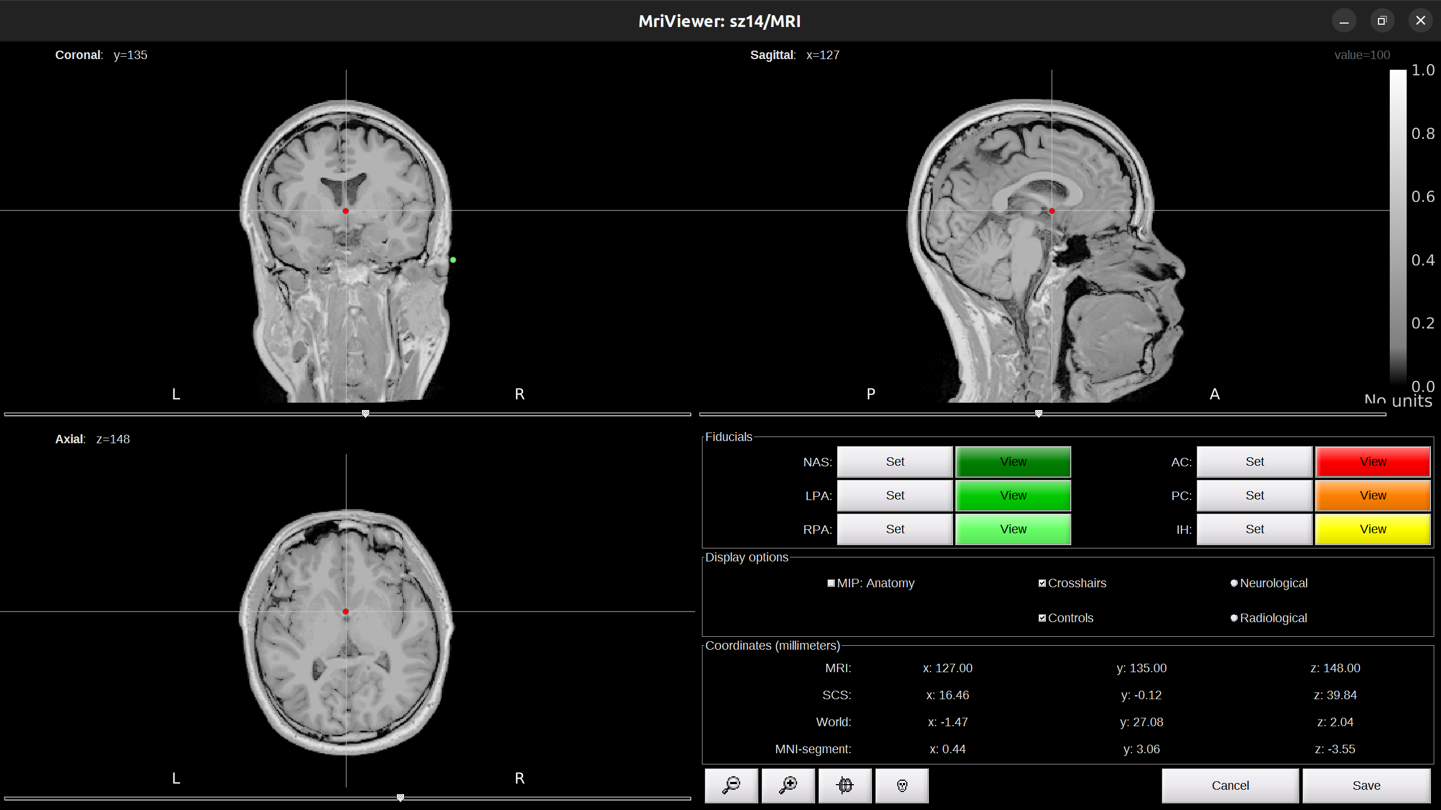1441x810 pixels.
Task: Click the MRI 'y: 135.00' coordinate value
Action: (1142, 668)
